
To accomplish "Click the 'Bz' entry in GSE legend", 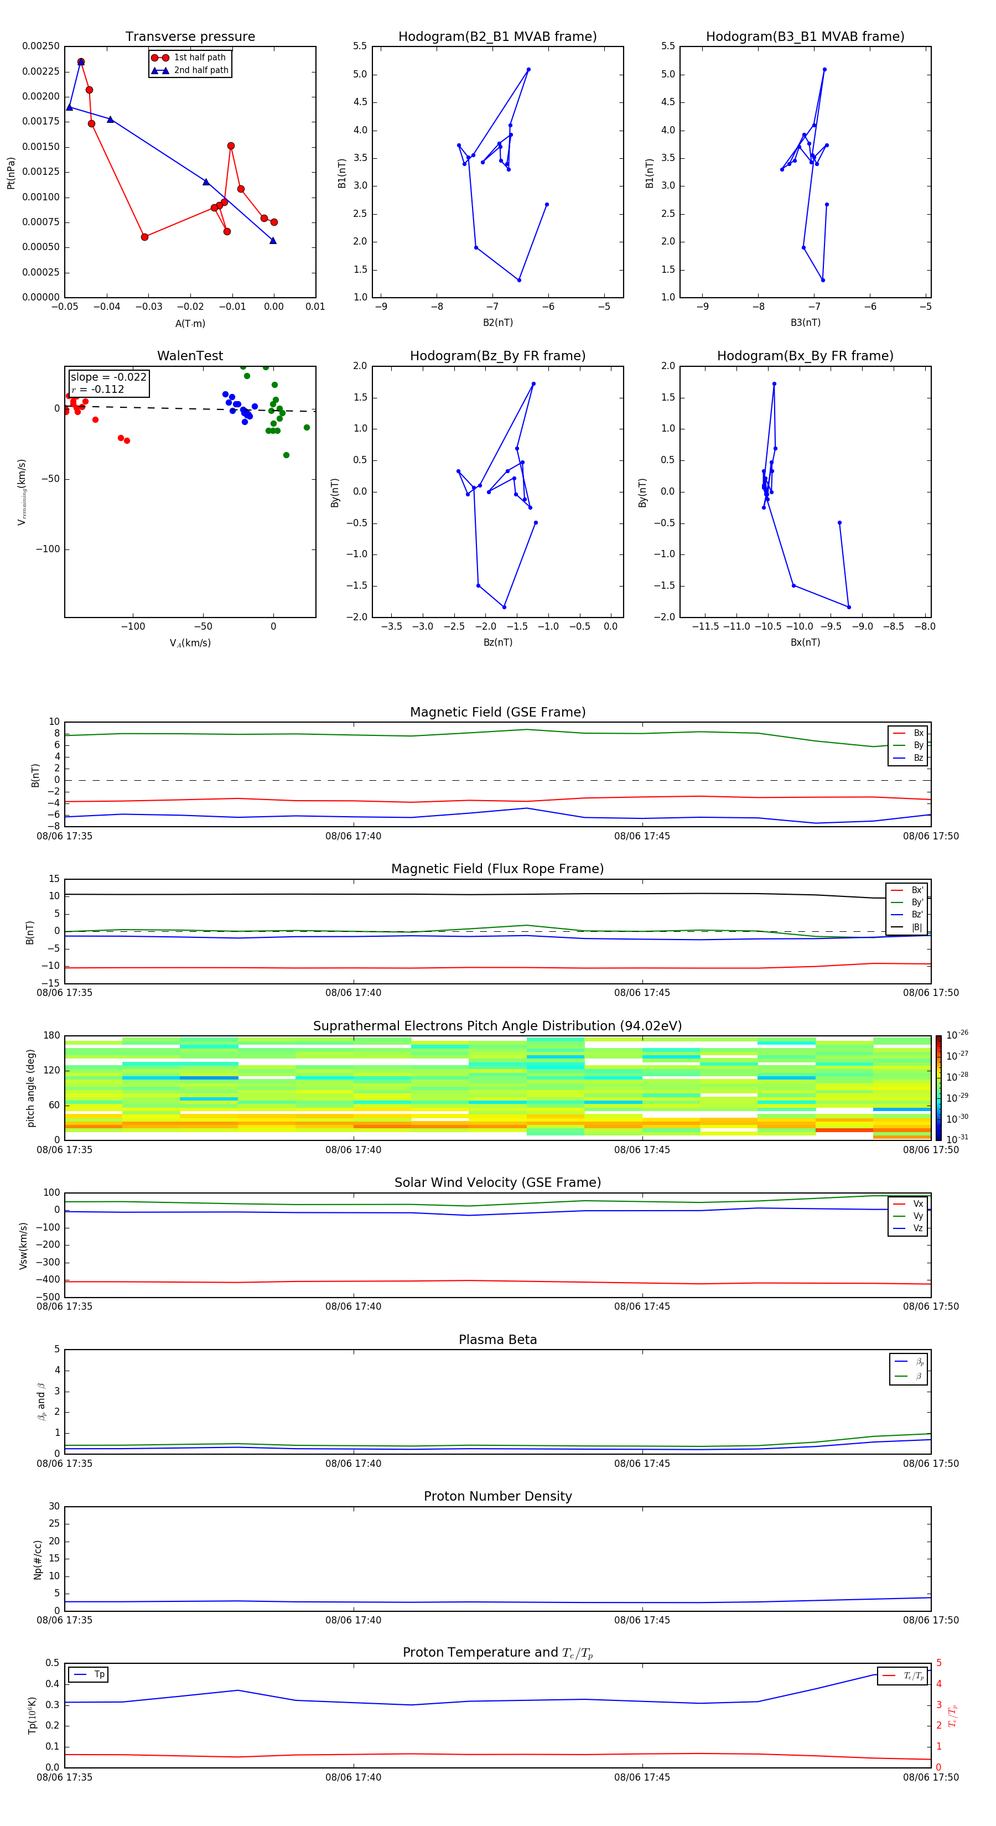I will coord(908,758).
